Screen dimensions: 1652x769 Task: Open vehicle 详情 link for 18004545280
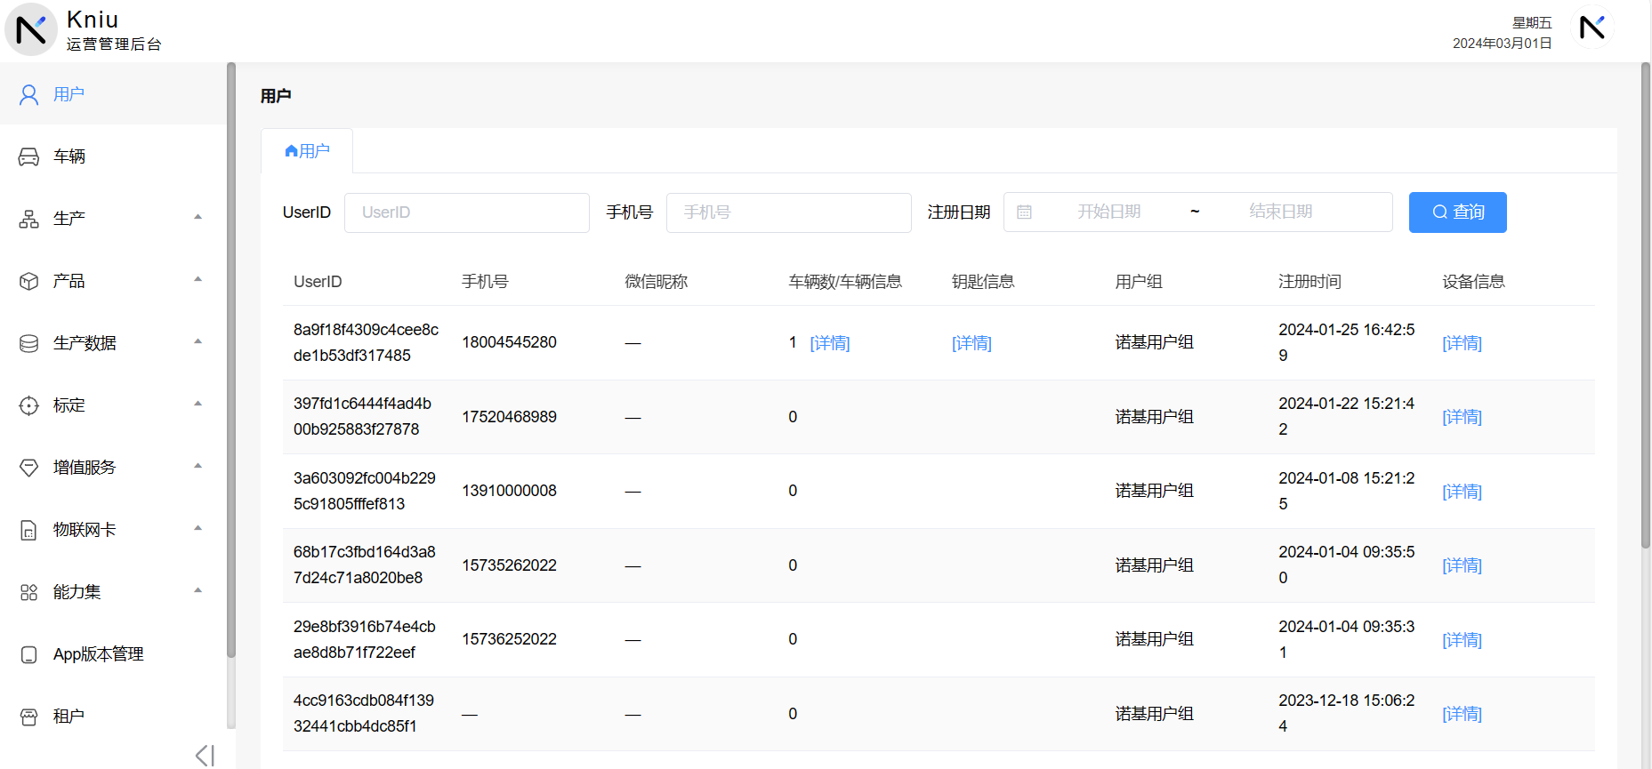tap(830, 343)
